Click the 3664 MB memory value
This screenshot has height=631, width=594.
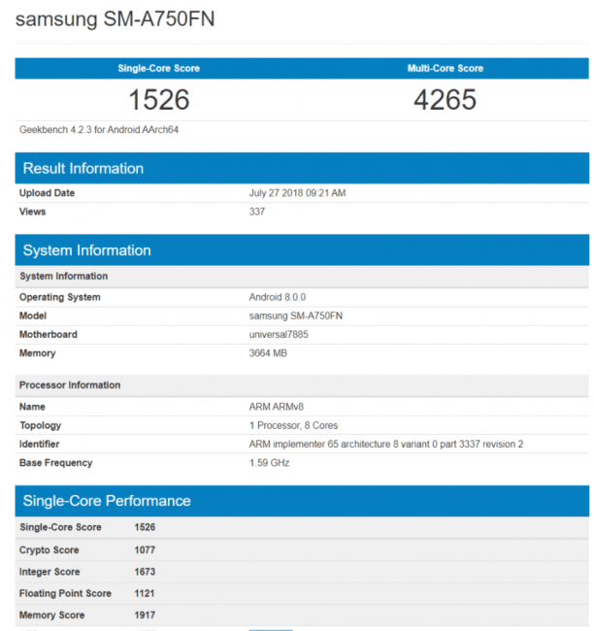tap(268, 353)
